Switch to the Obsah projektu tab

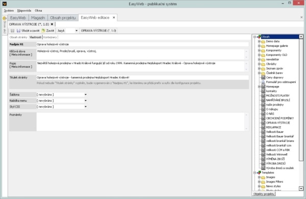point(63,18)
